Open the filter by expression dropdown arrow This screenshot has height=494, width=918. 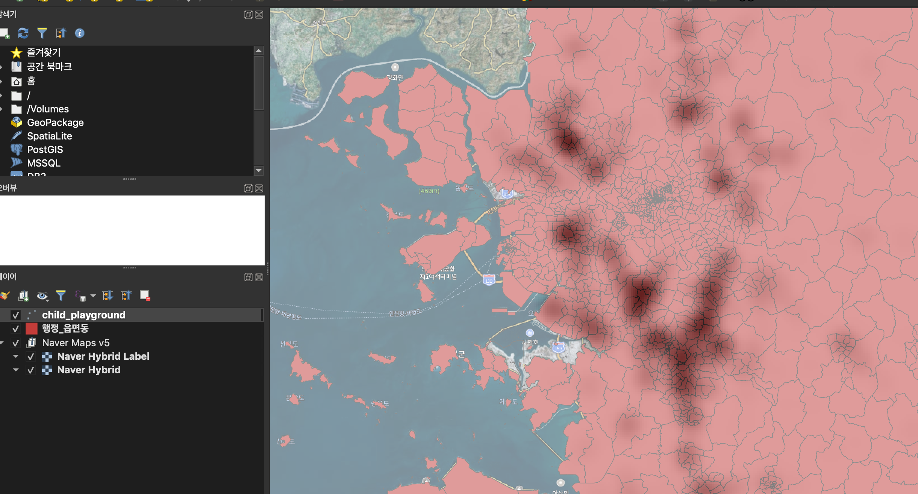click(93, 296)
